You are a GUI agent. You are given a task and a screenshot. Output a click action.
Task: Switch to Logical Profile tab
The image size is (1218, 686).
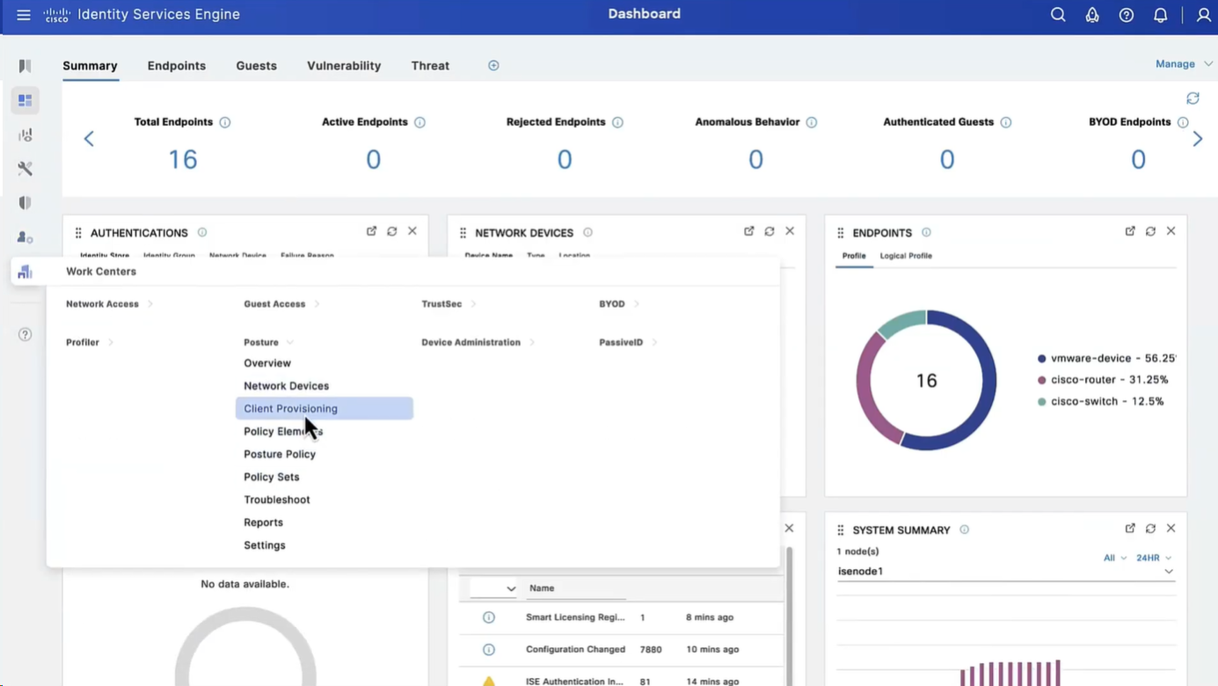pyautogui.click(x=906, y=256)
